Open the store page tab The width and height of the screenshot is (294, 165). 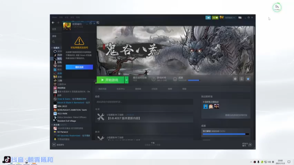103,89
